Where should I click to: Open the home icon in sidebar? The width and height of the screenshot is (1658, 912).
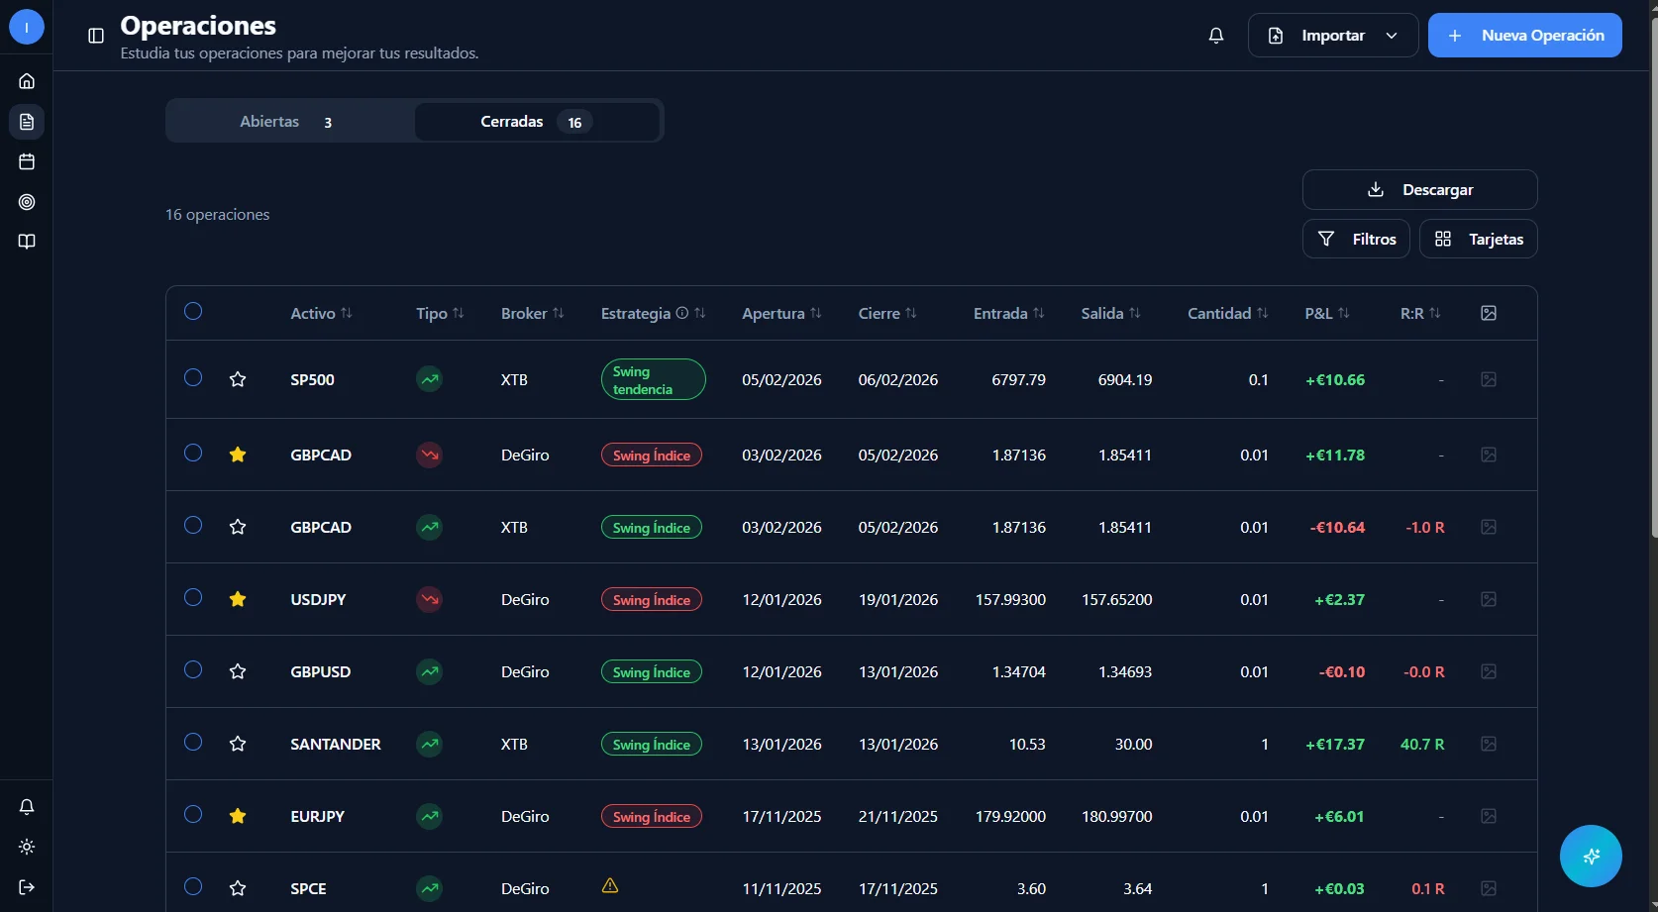pos(27,81)
